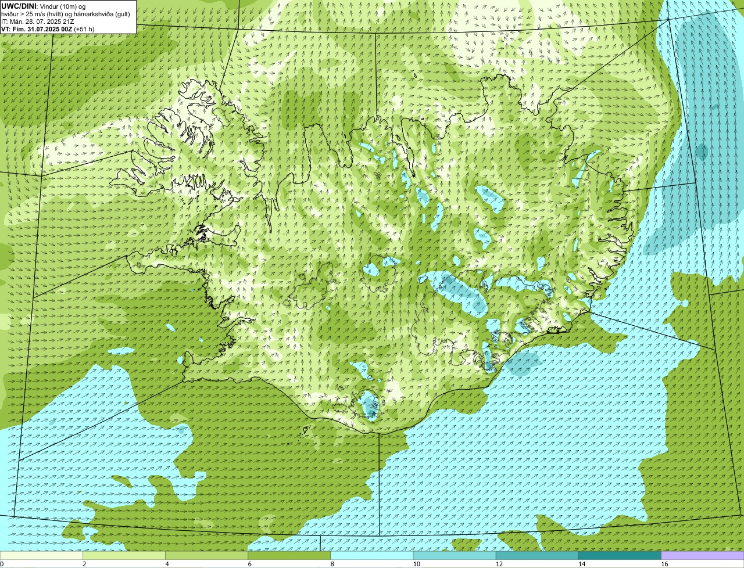This screenshot has width=744, height=568.
Task: Click the '8' label on the color scale
Action: (332, 564)
